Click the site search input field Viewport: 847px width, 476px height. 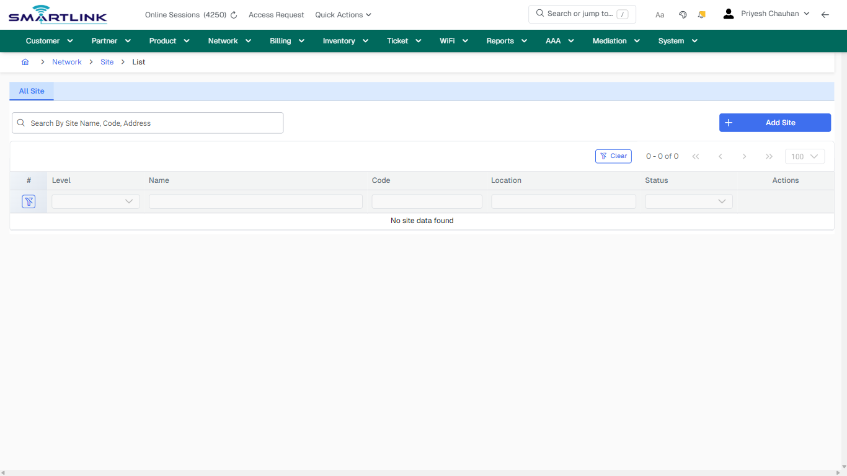147,123
